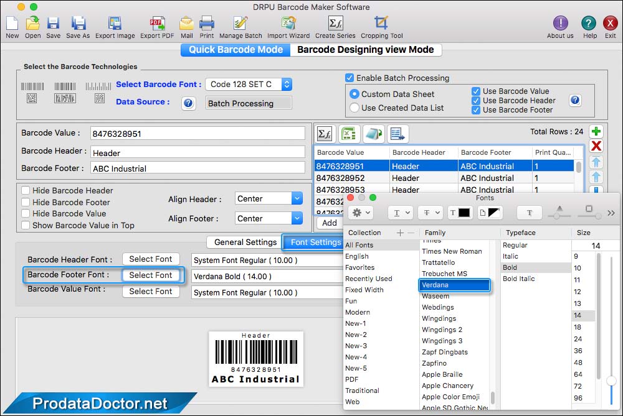Image resolution: width=623 pixels, height=416 pixels.
Task: Open the About us dialog
Action: [560, 24]
